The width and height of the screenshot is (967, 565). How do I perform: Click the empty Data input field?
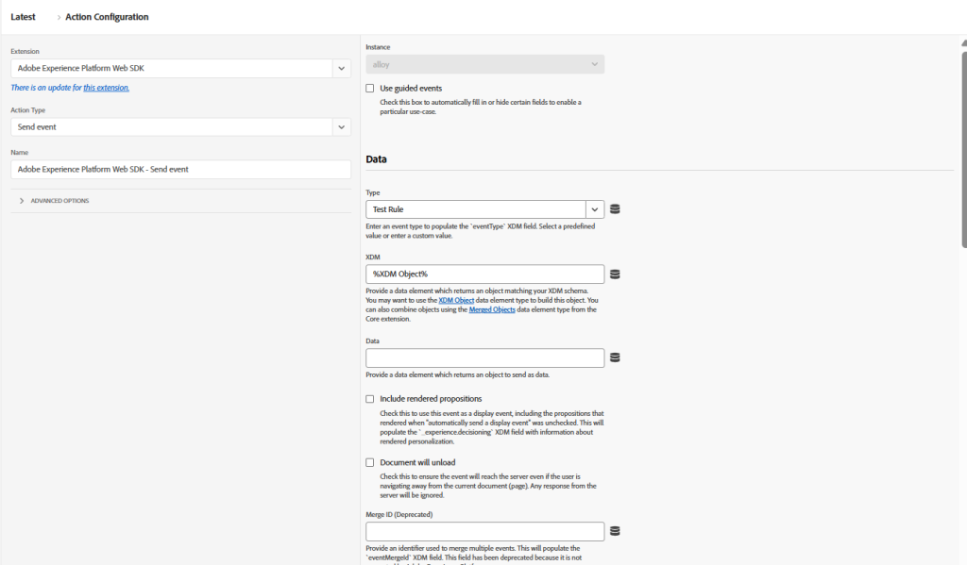click(484, 358)
